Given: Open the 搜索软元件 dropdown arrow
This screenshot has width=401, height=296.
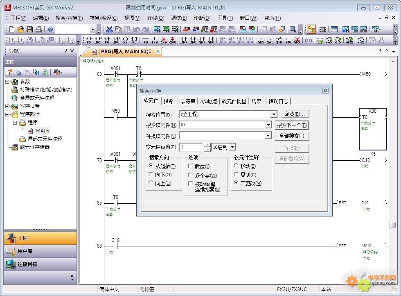Looking at the screenshot, I should point(268,125).
